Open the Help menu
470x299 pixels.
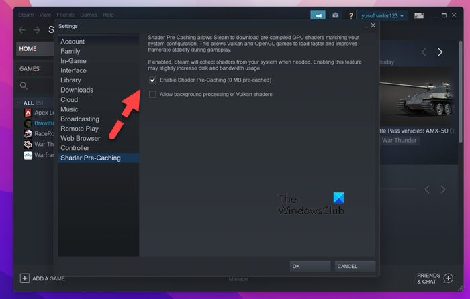pyautogui.click(x=108, y=15)
